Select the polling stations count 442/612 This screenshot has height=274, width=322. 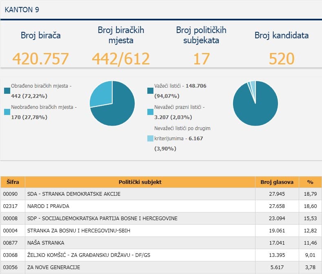121,59
